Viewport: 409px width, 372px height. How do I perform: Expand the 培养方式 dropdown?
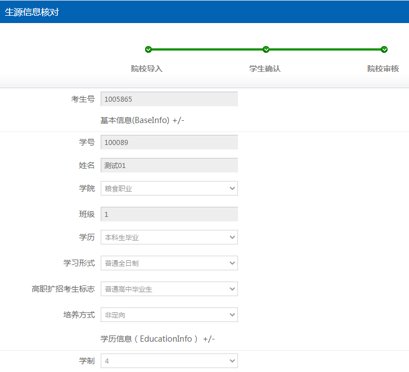[x=169, y=315]
